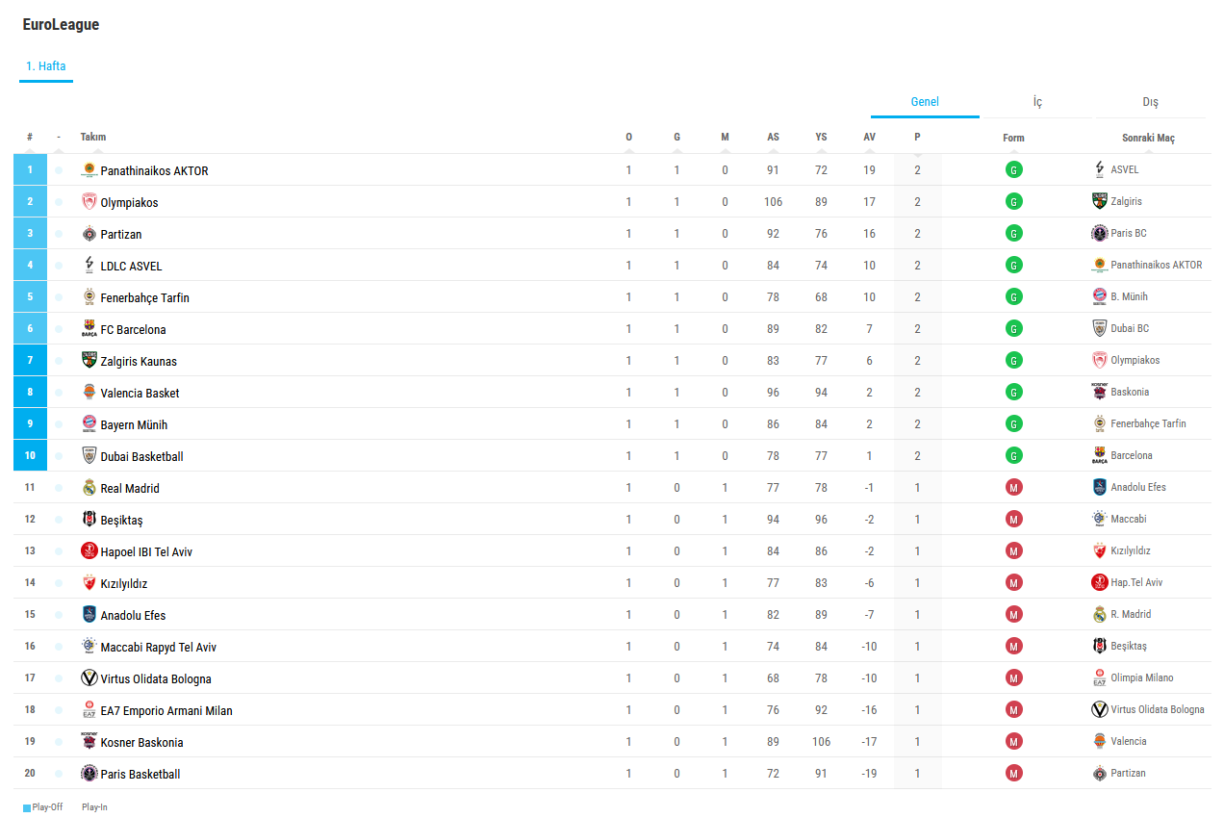Click the red M form badge for Real Madrid

tap(1013, 487)
